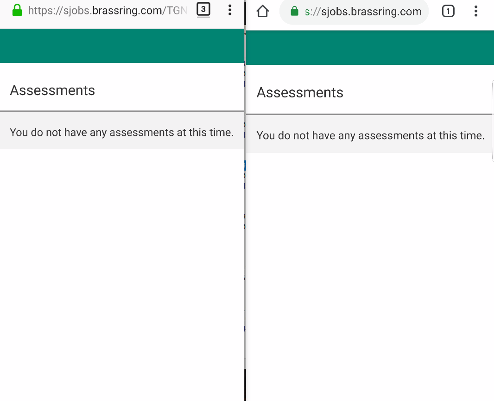This screenshot has height=401, width=494.
Task: Tap the no-assessments message on the right page
Action: (x=371, y=135)
